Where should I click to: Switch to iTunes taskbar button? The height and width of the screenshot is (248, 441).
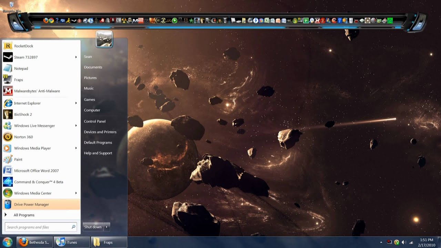(x=72, y=242)
